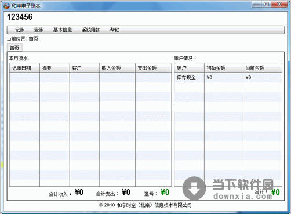
Task: Select the 库存现金 account row
Action: [x=228, y=78]
